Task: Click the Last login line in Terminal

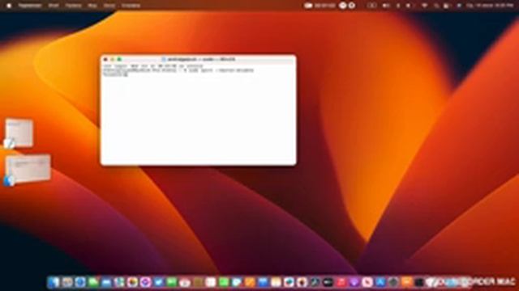Action: 152,66
